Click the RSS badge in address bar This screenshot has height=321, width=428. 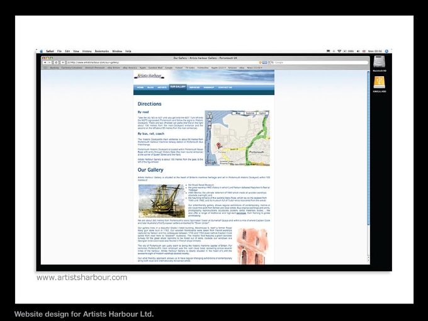pyautogui.click(x=264, y=62)
